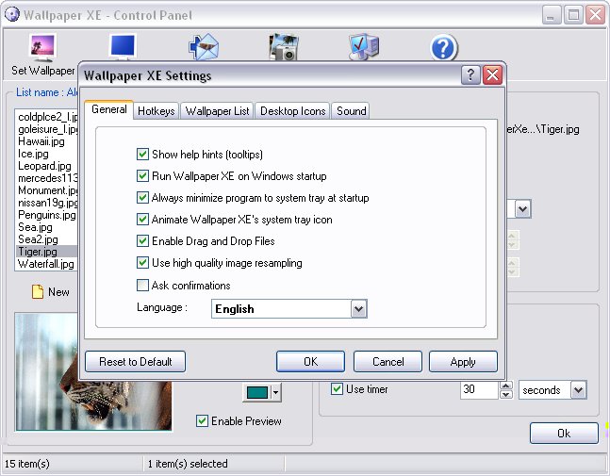Click the New list document icon

pos(38,291)
